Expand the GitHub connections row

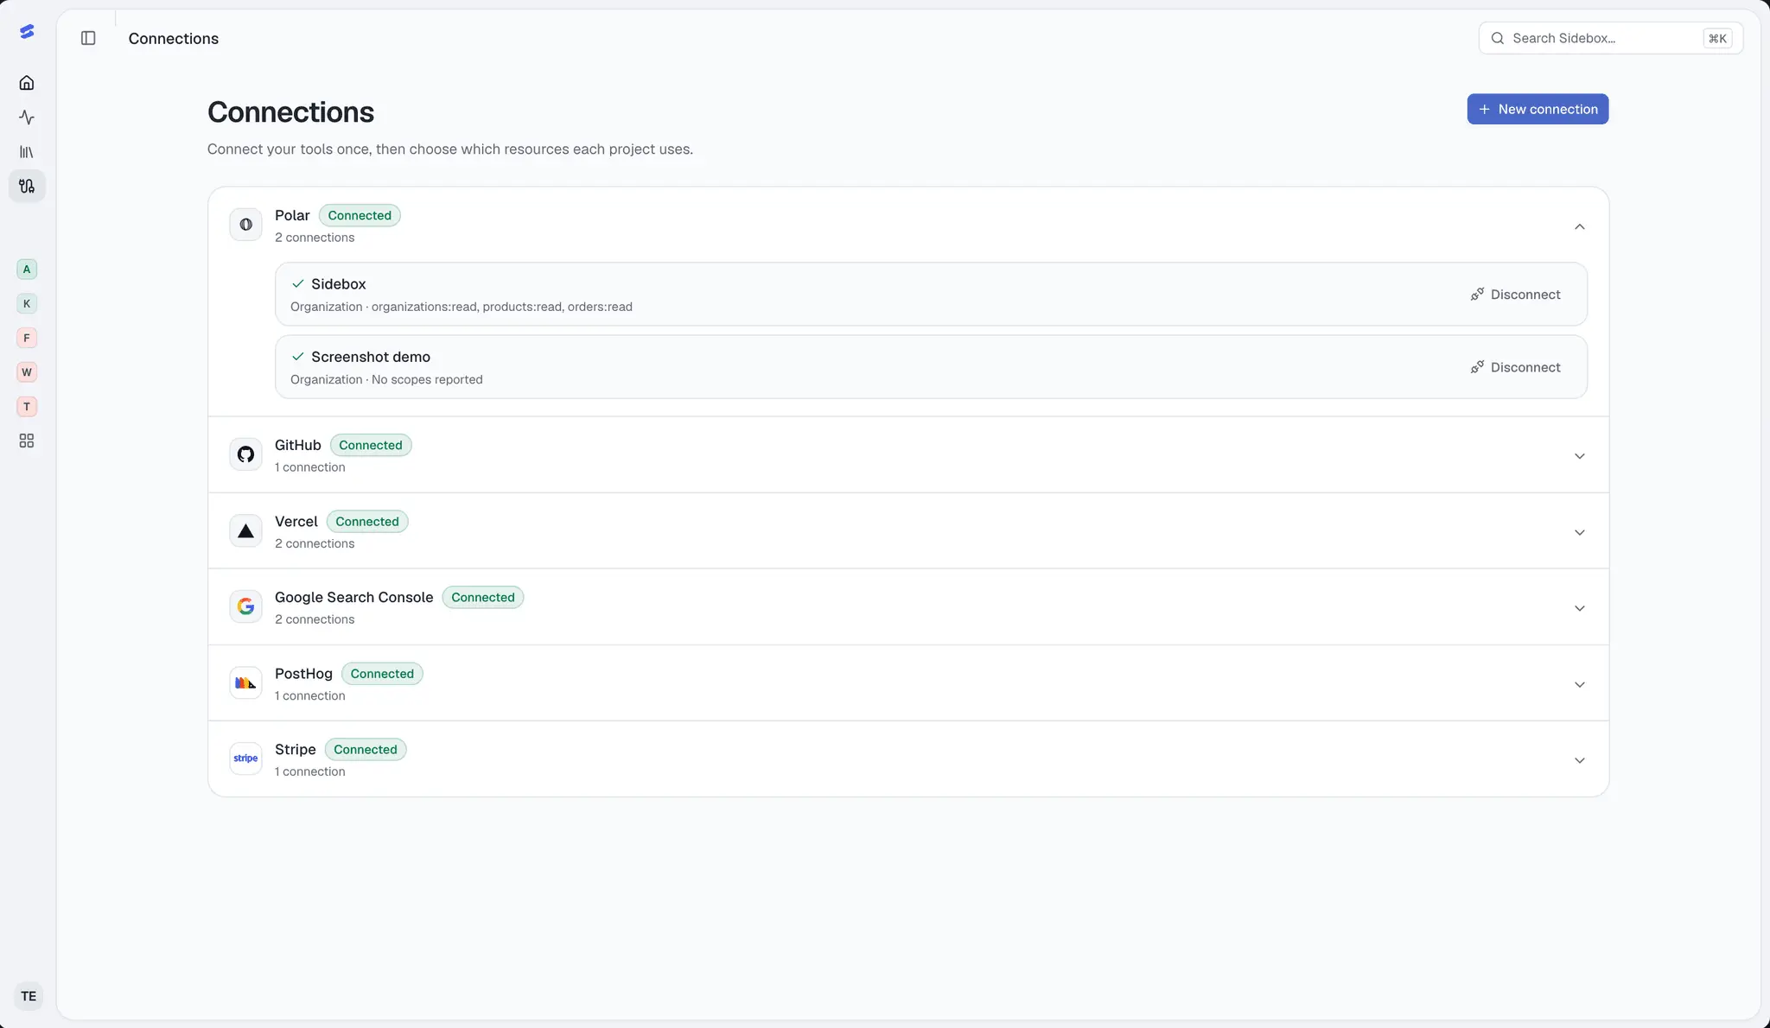1579,456
